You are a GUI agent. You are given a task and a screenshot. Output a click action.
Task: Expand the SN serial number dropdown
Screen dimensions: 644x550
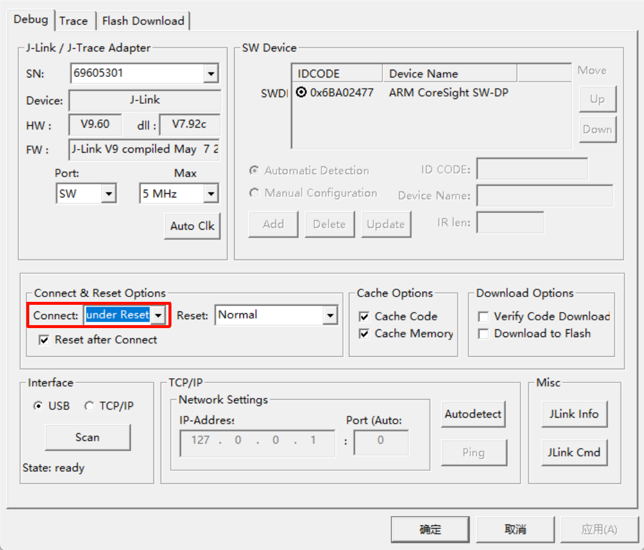coord(210,74)
